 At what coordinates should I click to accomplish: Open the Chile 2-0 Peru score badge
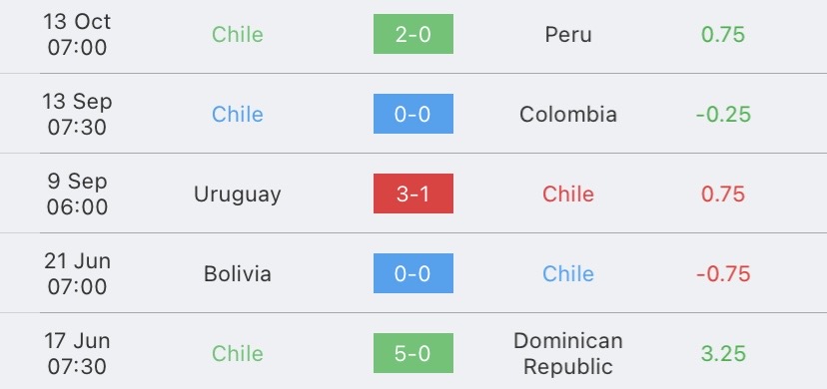pos(413,34)
